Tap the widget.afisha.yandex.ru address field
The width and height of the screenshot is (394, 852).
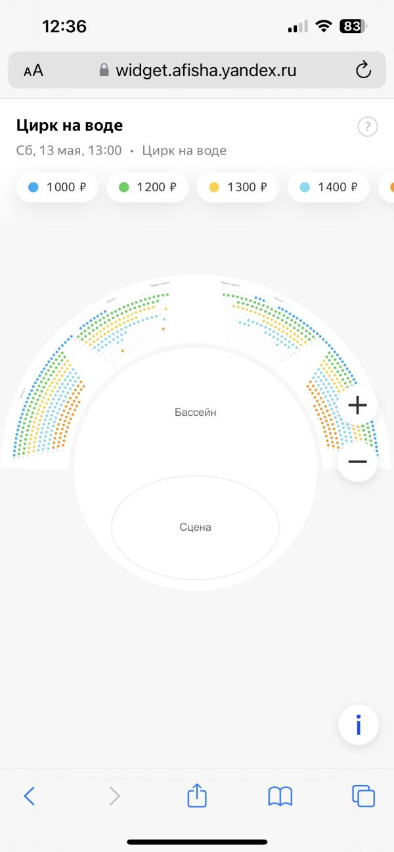pos(197,70)
